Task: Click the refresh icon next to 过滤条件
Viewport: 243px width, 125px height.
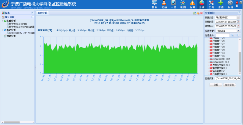Action: [x=233, y=35]
